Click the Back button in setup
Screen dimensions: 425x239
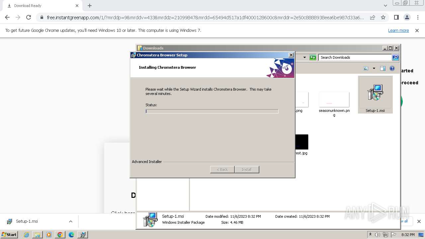[222, 170]
